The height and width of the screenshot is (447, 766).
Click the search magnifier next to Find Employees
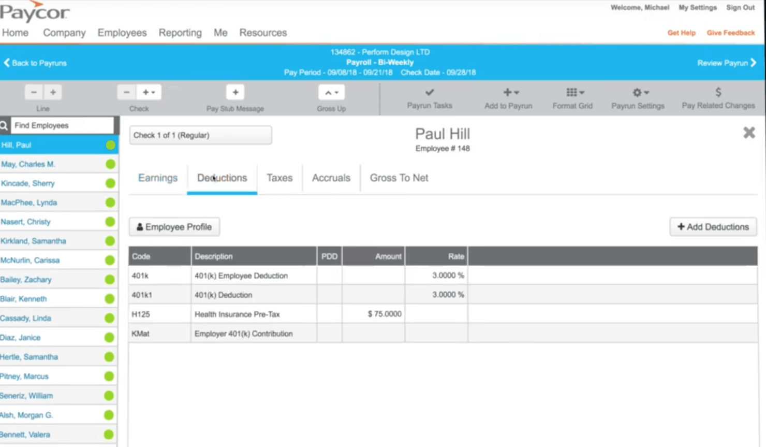(x=4, y=125)
